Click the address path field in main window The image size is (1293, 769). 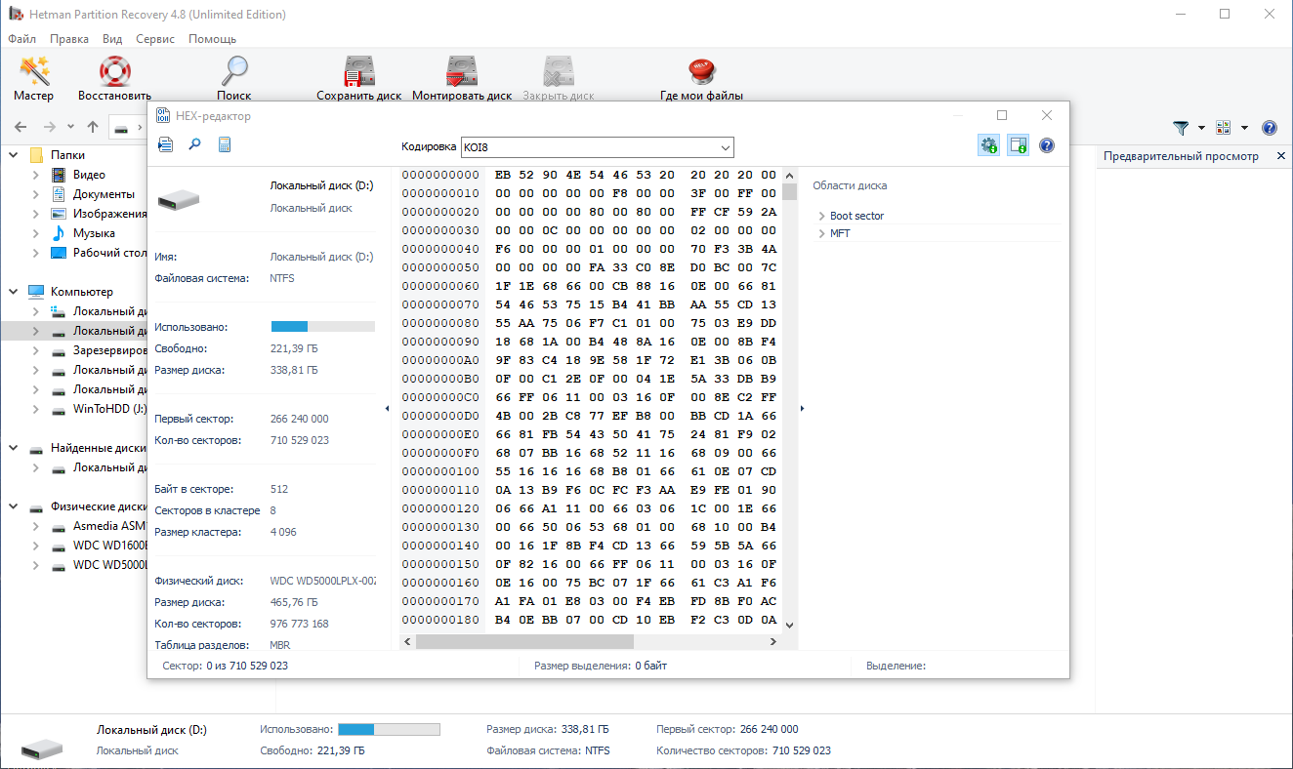point(128,127)
